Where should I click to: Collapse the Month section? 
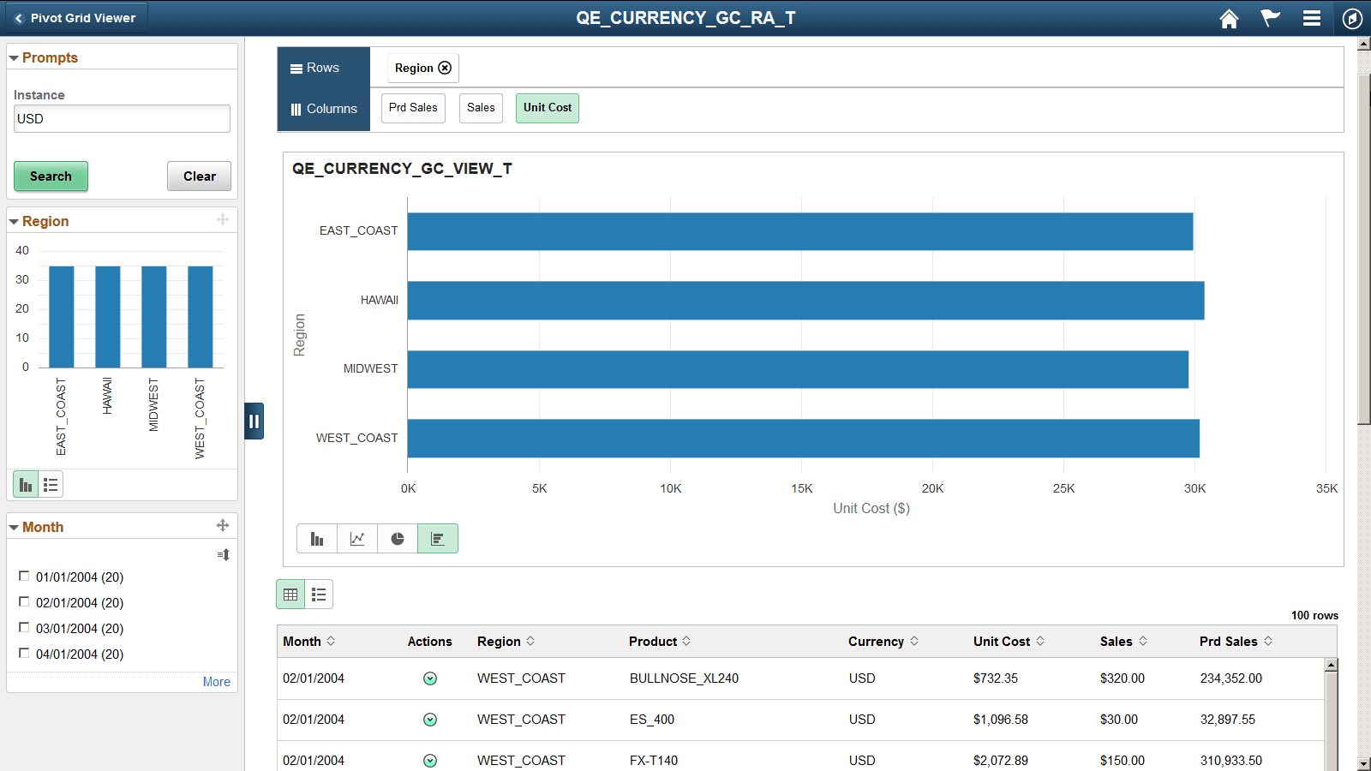(13, 527)
